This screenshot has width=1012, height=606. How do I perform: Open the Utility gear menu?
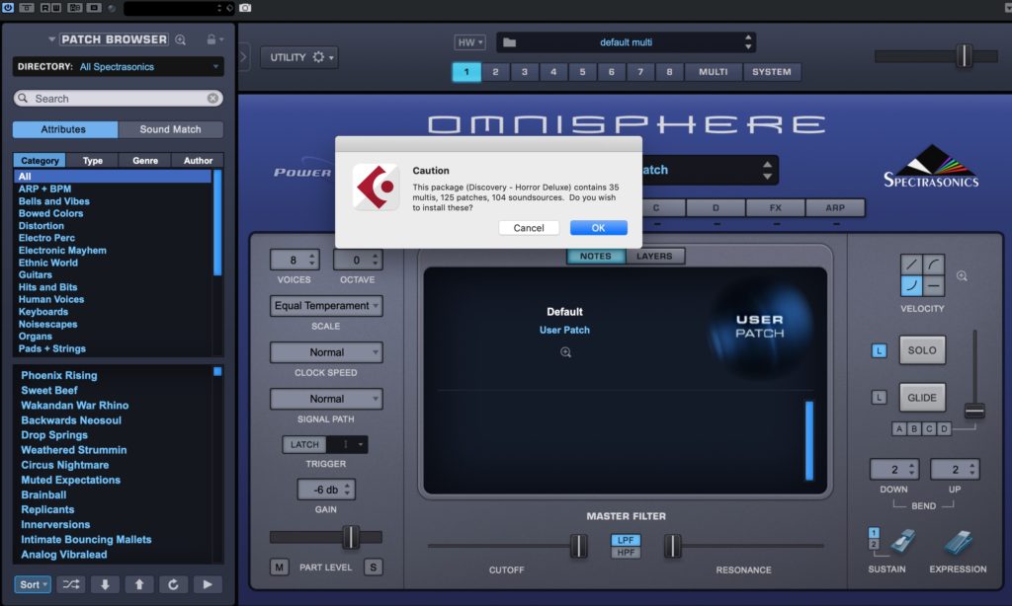[301, 57]
